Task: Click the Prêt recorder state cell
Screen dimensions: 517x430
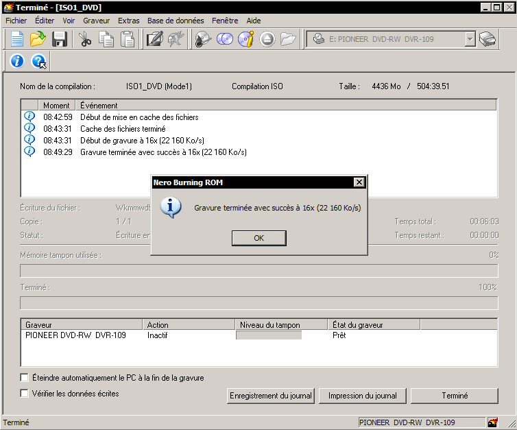Action: coord(339,335)
